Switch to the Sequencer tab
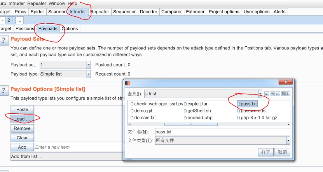Viewport: 323px width, 172px height. tap(124, 12)
